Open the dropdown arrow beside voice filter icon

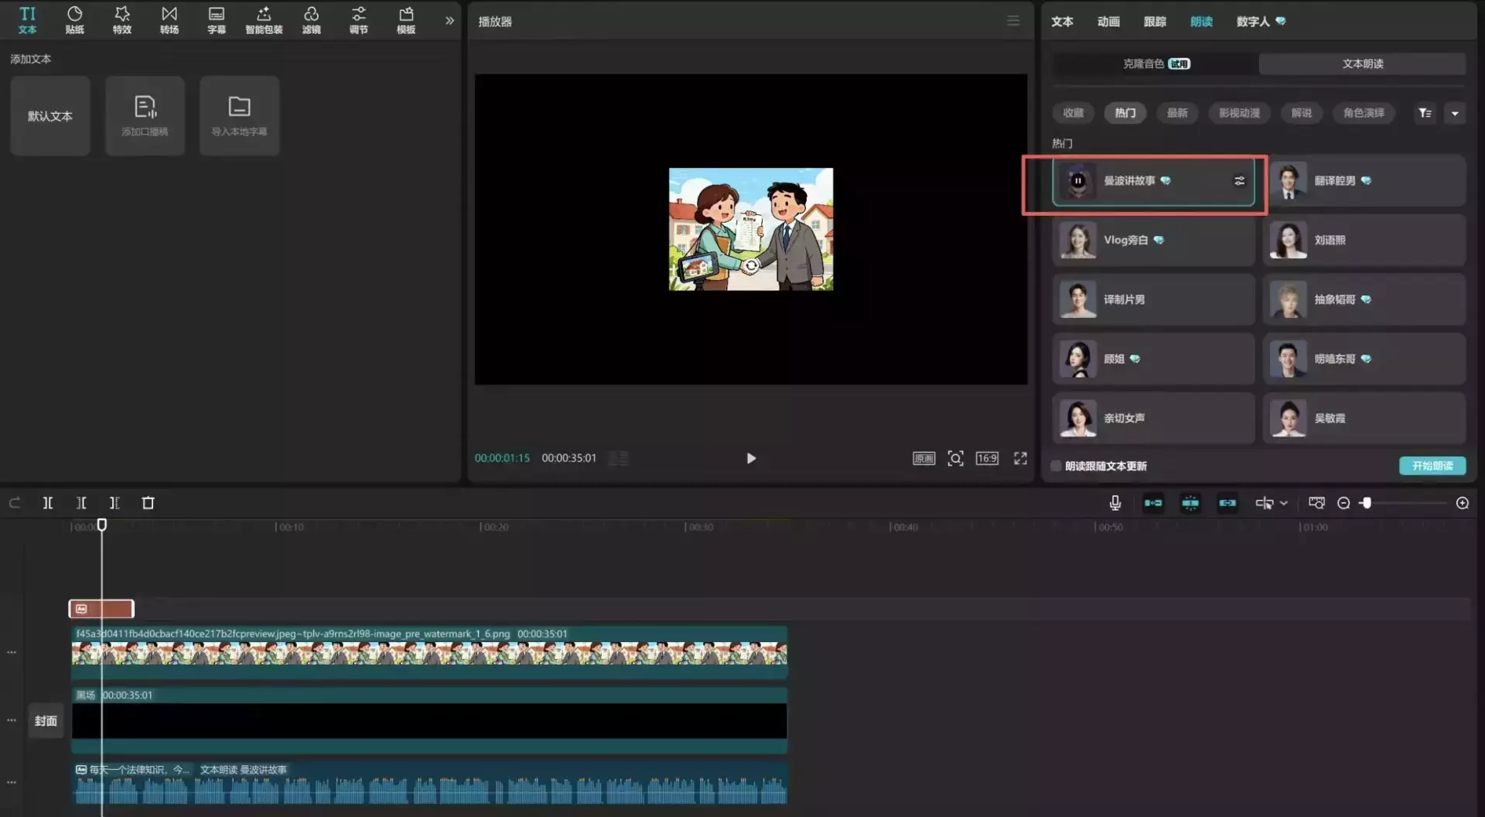tap(1454, 113)
